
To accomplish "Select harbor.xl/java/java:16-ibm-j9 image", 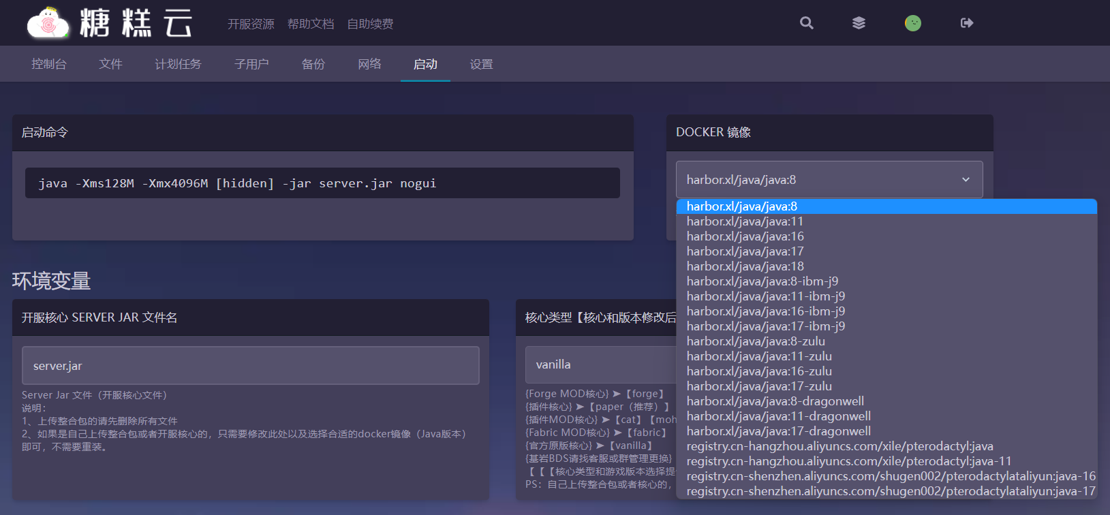I will [x=765, y=311].
